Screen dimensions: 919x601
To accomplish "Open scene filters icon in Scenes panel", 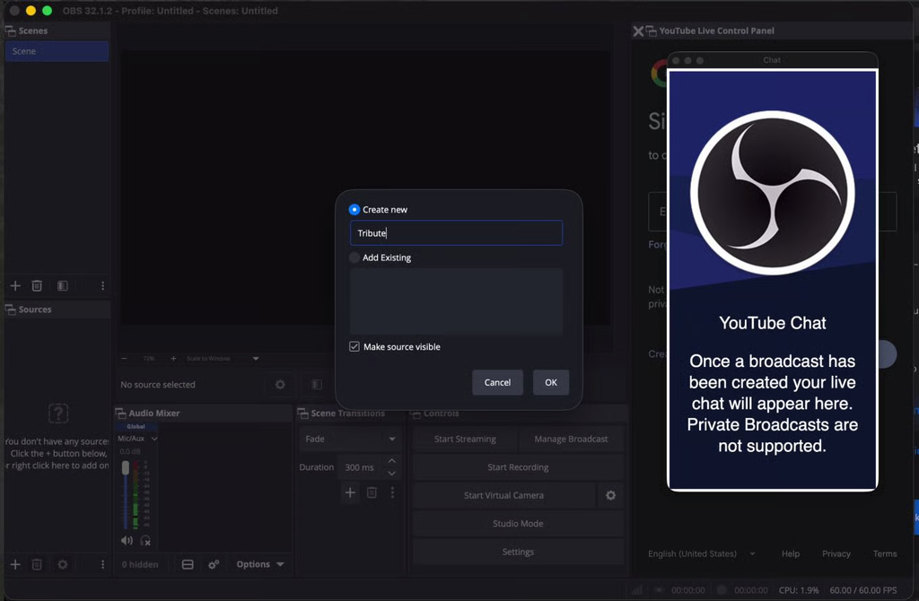I will [x=62, y=286].
